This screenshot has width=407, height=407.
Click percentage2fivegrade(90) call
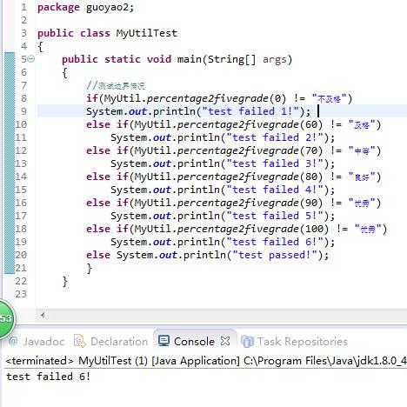pos(250,203)
